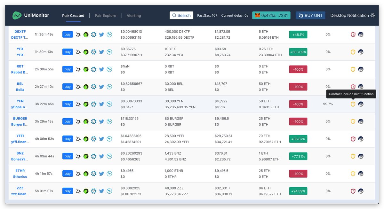This screenshot has height=209, width=384.
Task: Click buy in the BURGER row
Action: (x=68, y=121)
